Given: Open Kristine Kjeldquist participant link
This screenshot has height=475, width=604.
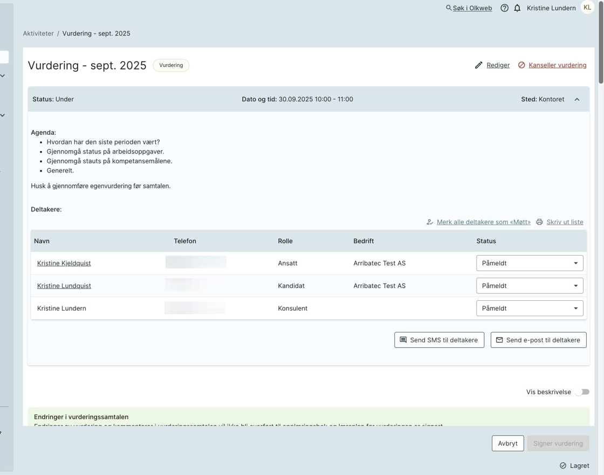Looking at the screenshot, I should point(64,263).
